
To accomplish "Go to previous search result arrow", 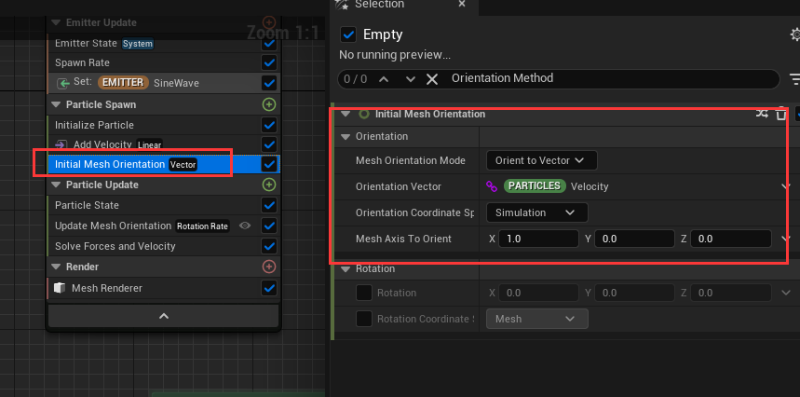I will coord(384,79).
